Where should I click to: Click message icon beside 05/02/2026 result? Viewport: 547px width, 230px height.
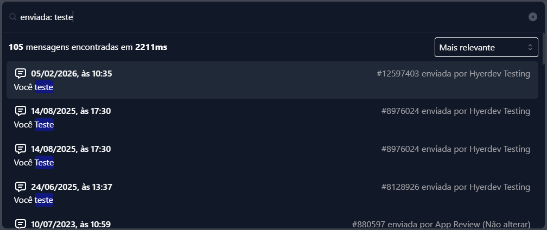coord(21,73)
